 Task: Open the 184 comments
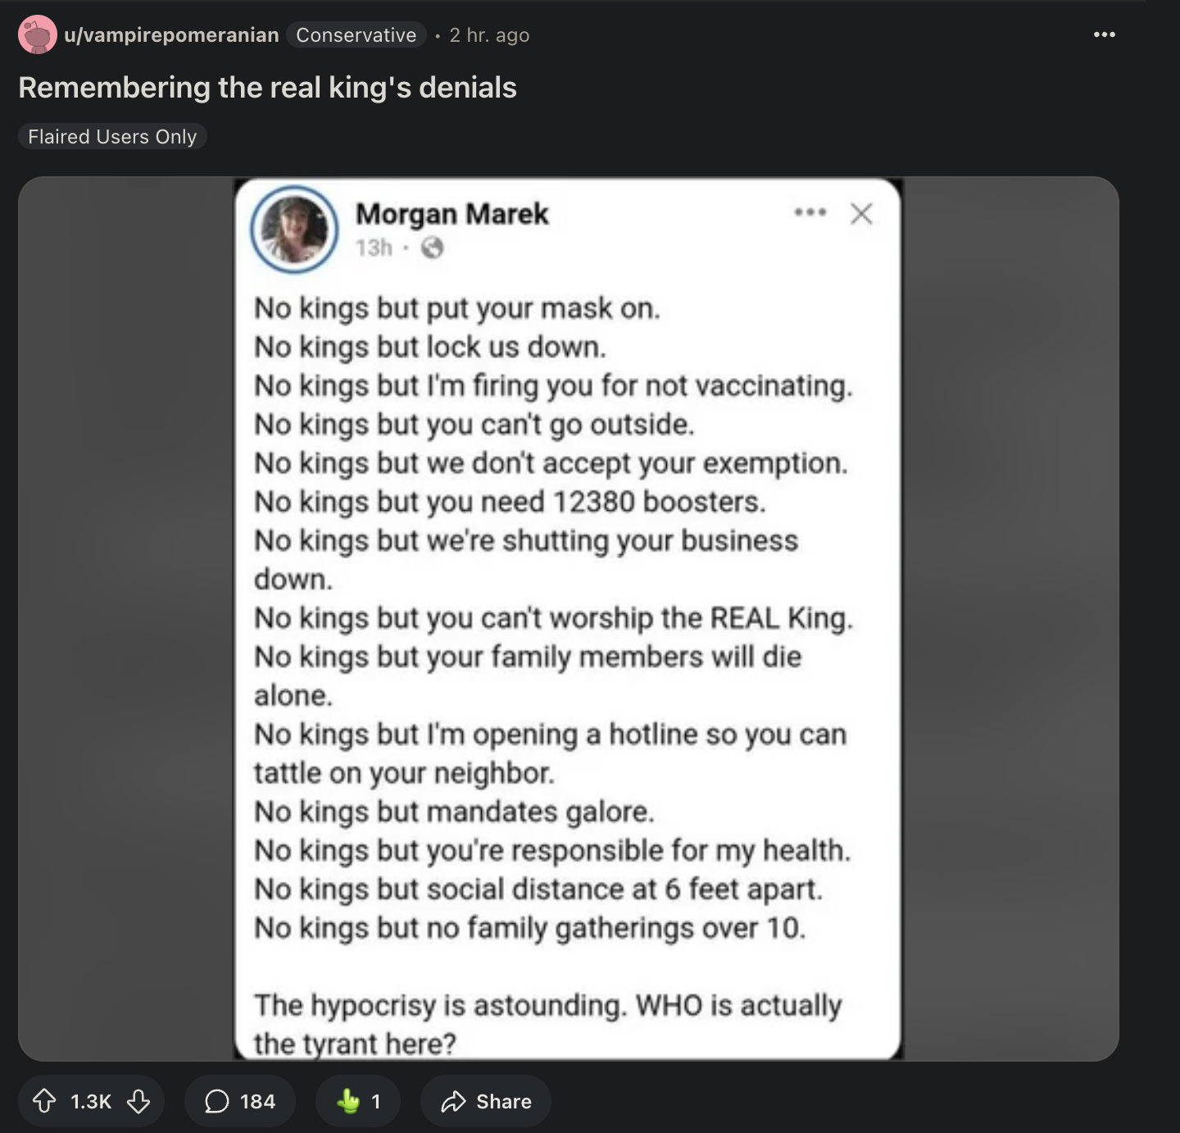(x=239, y=1101)
